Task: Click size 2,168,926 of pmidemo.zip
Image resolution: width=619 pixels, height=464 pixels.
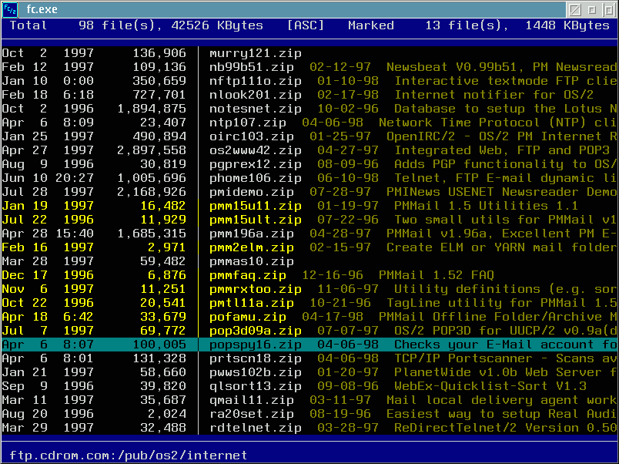Action: tap(152, 192)
